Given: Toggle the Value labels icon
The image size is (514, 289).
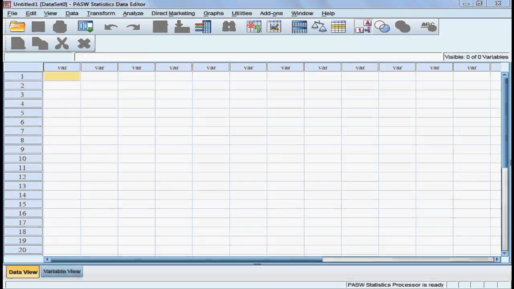Looking at the screenshot, I should click(x=363, y=27).
